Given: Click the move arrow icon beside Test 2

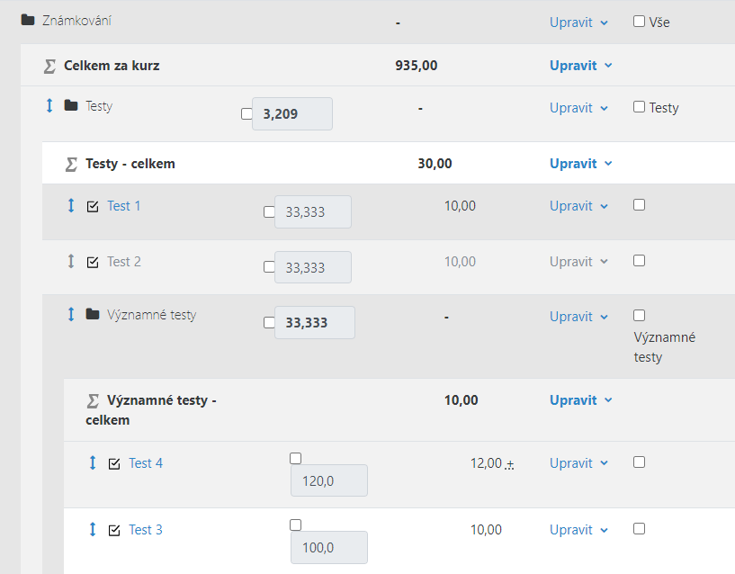Looking at the screenshot, I should click(71, 261).
